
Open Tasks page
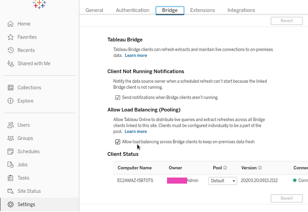[x=23, y=178]
